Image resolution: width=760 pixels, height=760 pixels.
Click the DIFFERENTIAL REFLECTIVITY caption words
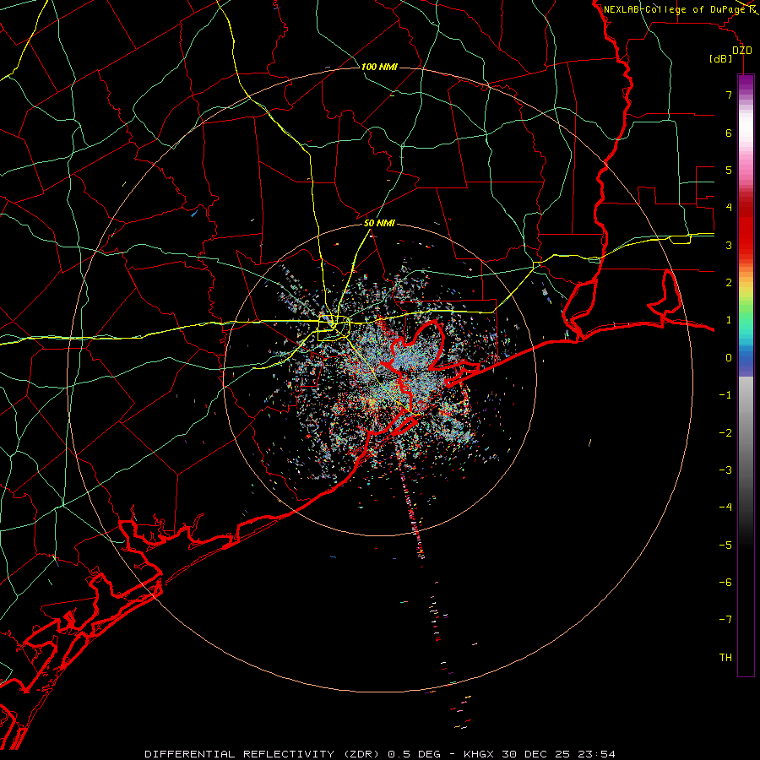240,754
